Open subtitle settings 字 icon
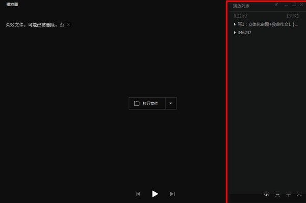This screenshot has height=203, width=306. (x=288, y=194)
